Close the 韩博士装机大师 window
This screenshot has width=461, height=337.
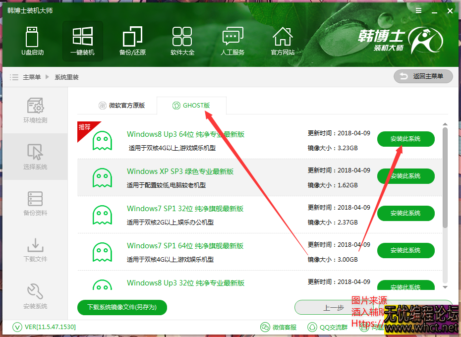coord(450,11)
